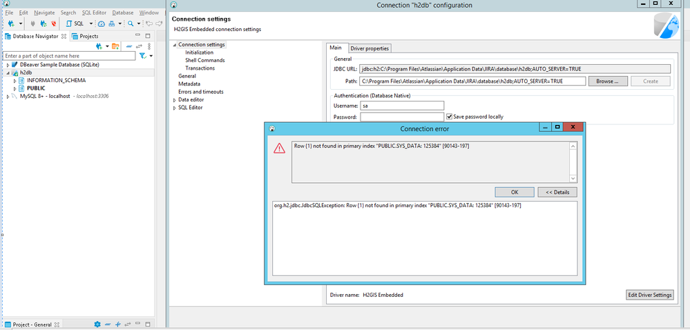Click the Forward navigation arrow icon

coord(160,23)
